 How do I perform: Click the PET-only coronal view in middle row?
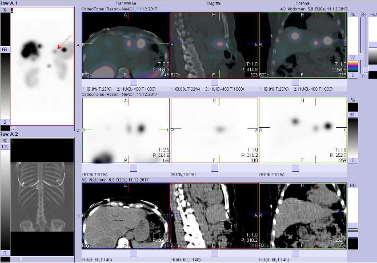[x=303, y=131]
